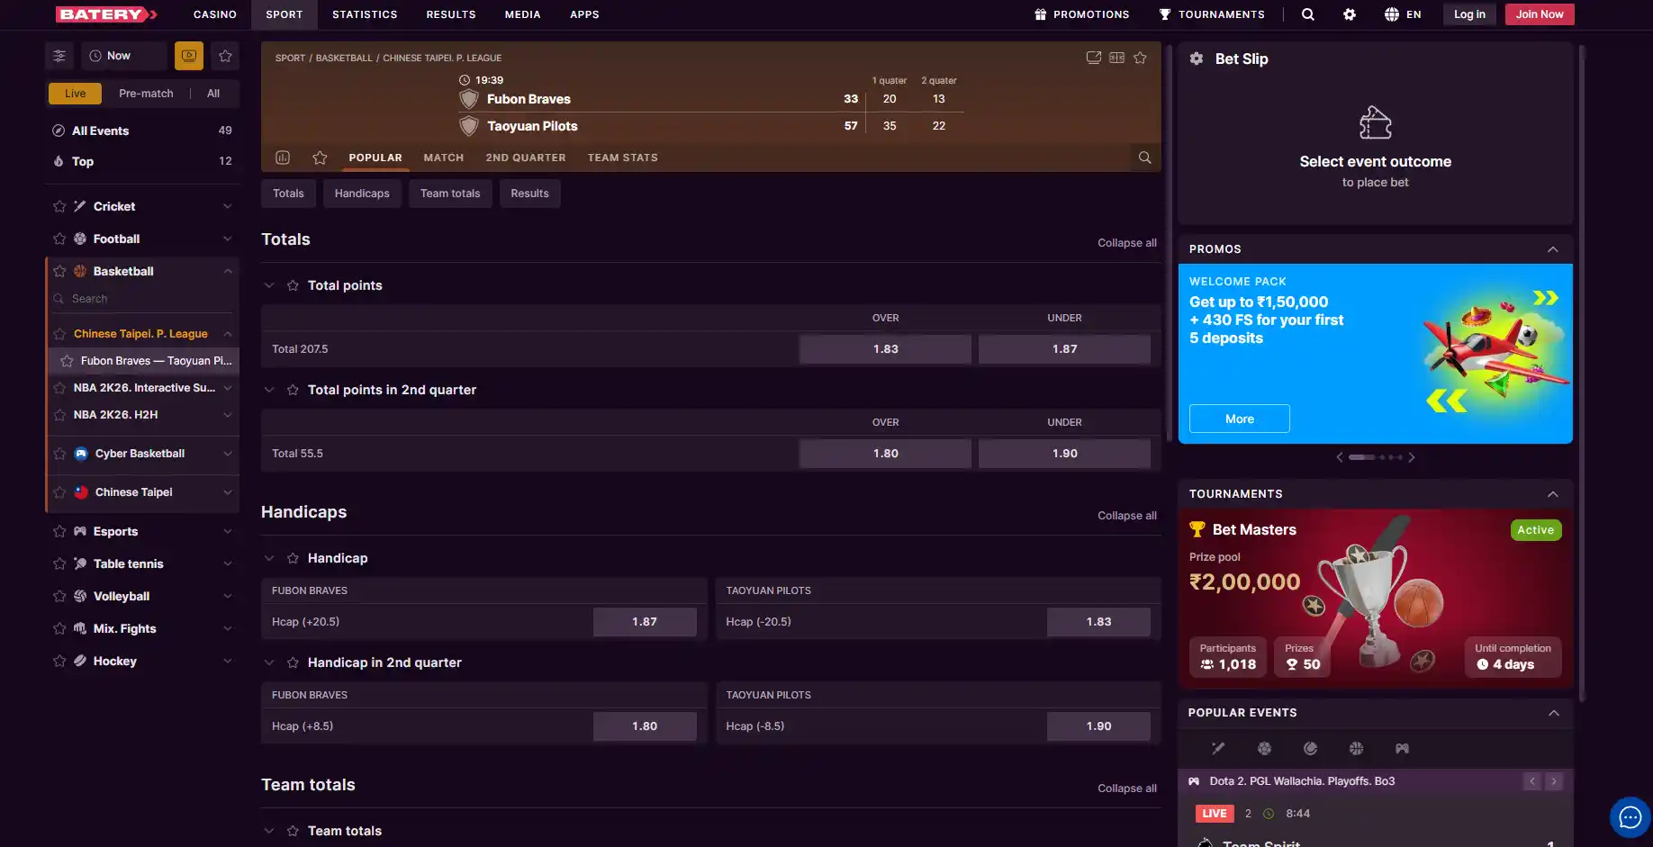Favorite the Cricket sport star
Screen dimensions: 1653x847
59,206
